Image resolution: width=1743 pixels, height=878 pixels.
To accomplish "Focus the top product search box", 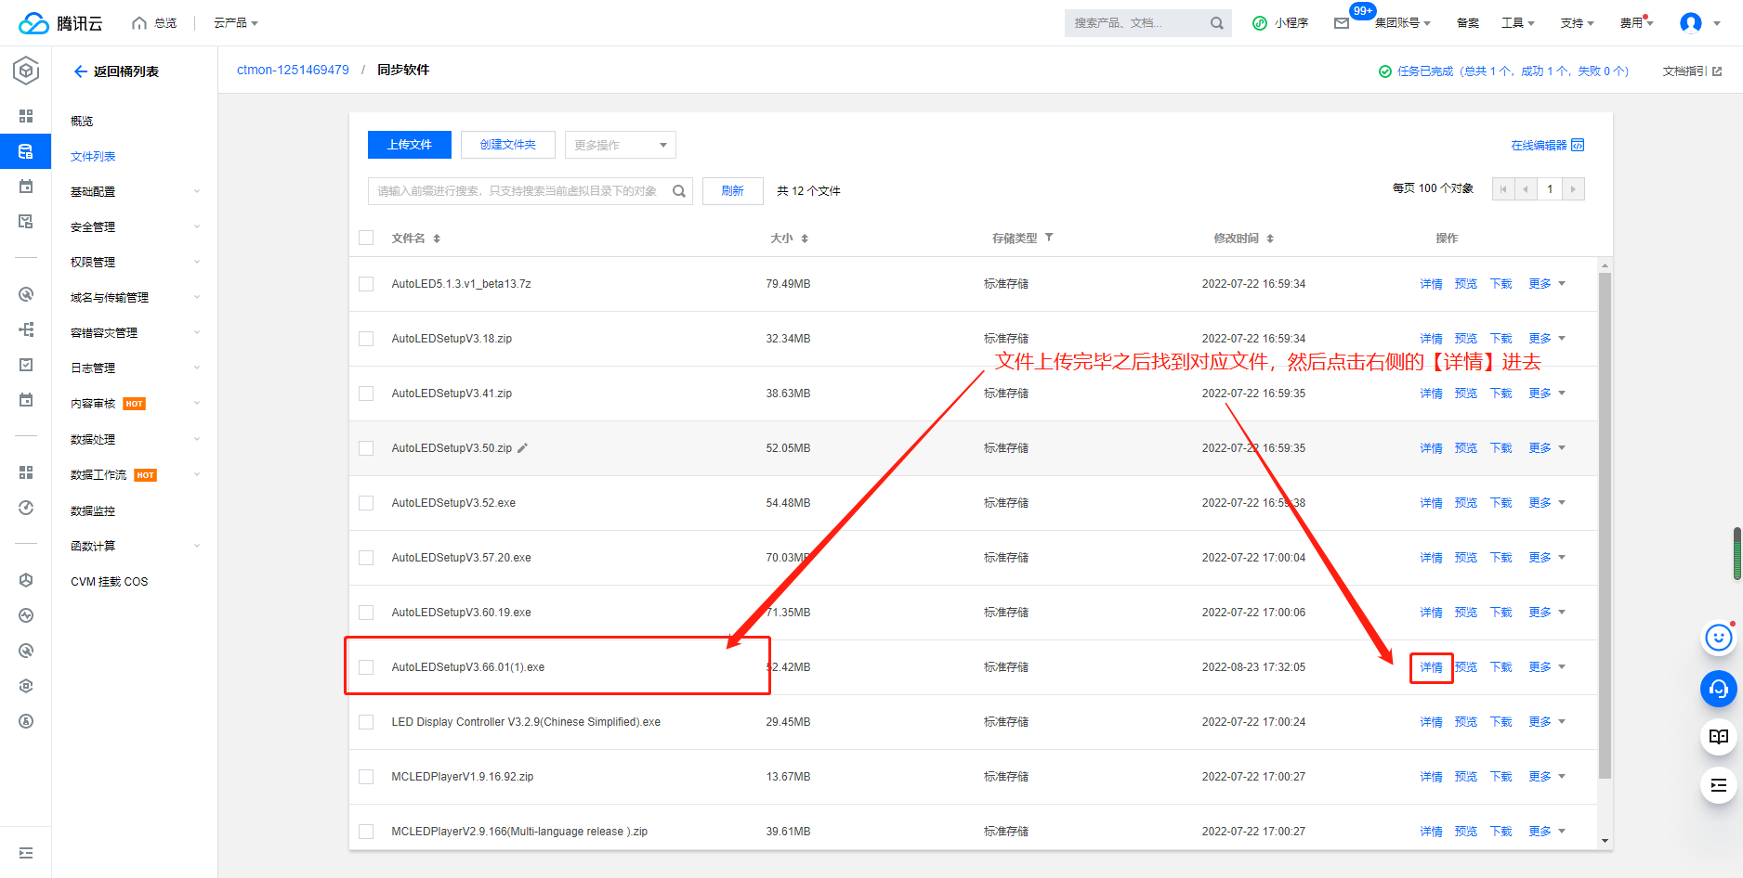I will click(x=1148, y=23).
